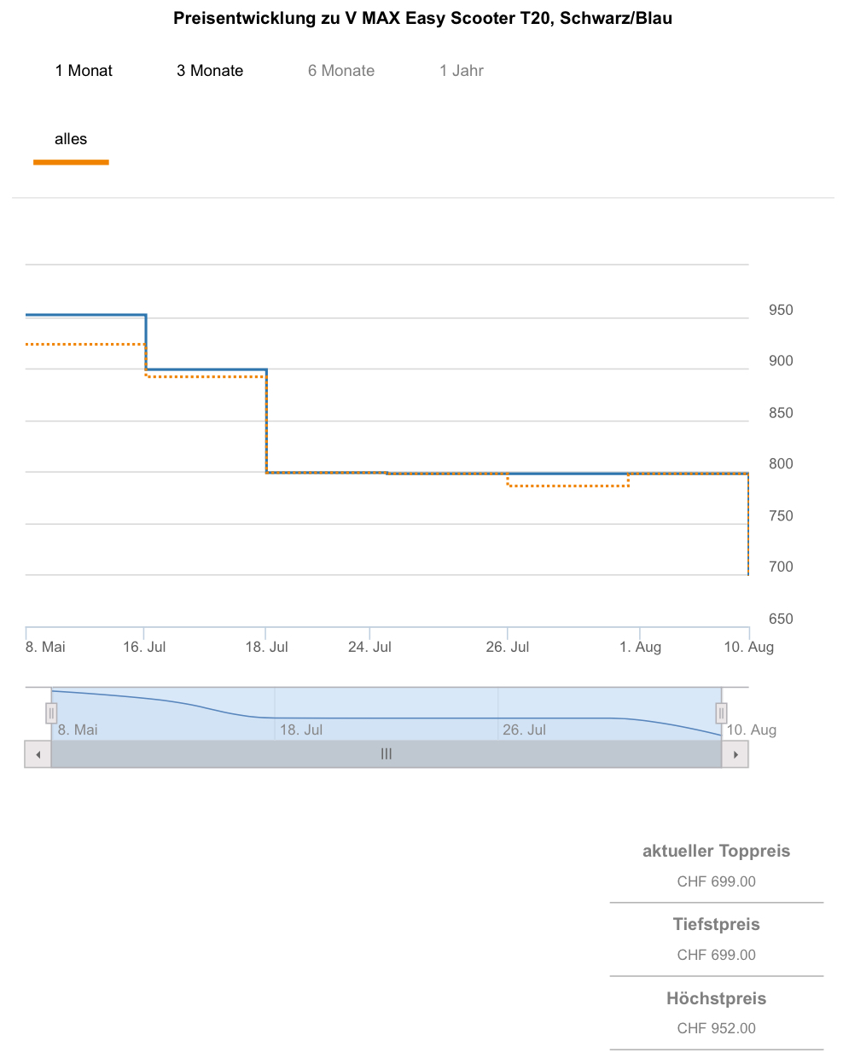Choose the 6 Monate time range
The image size is (843, 1064).
(341, 71)
